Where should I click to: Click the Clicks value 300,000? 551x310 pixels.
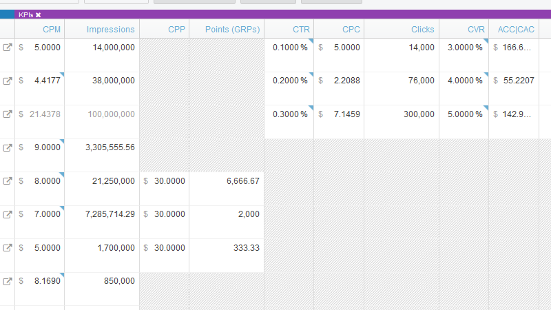coord(419,114)
